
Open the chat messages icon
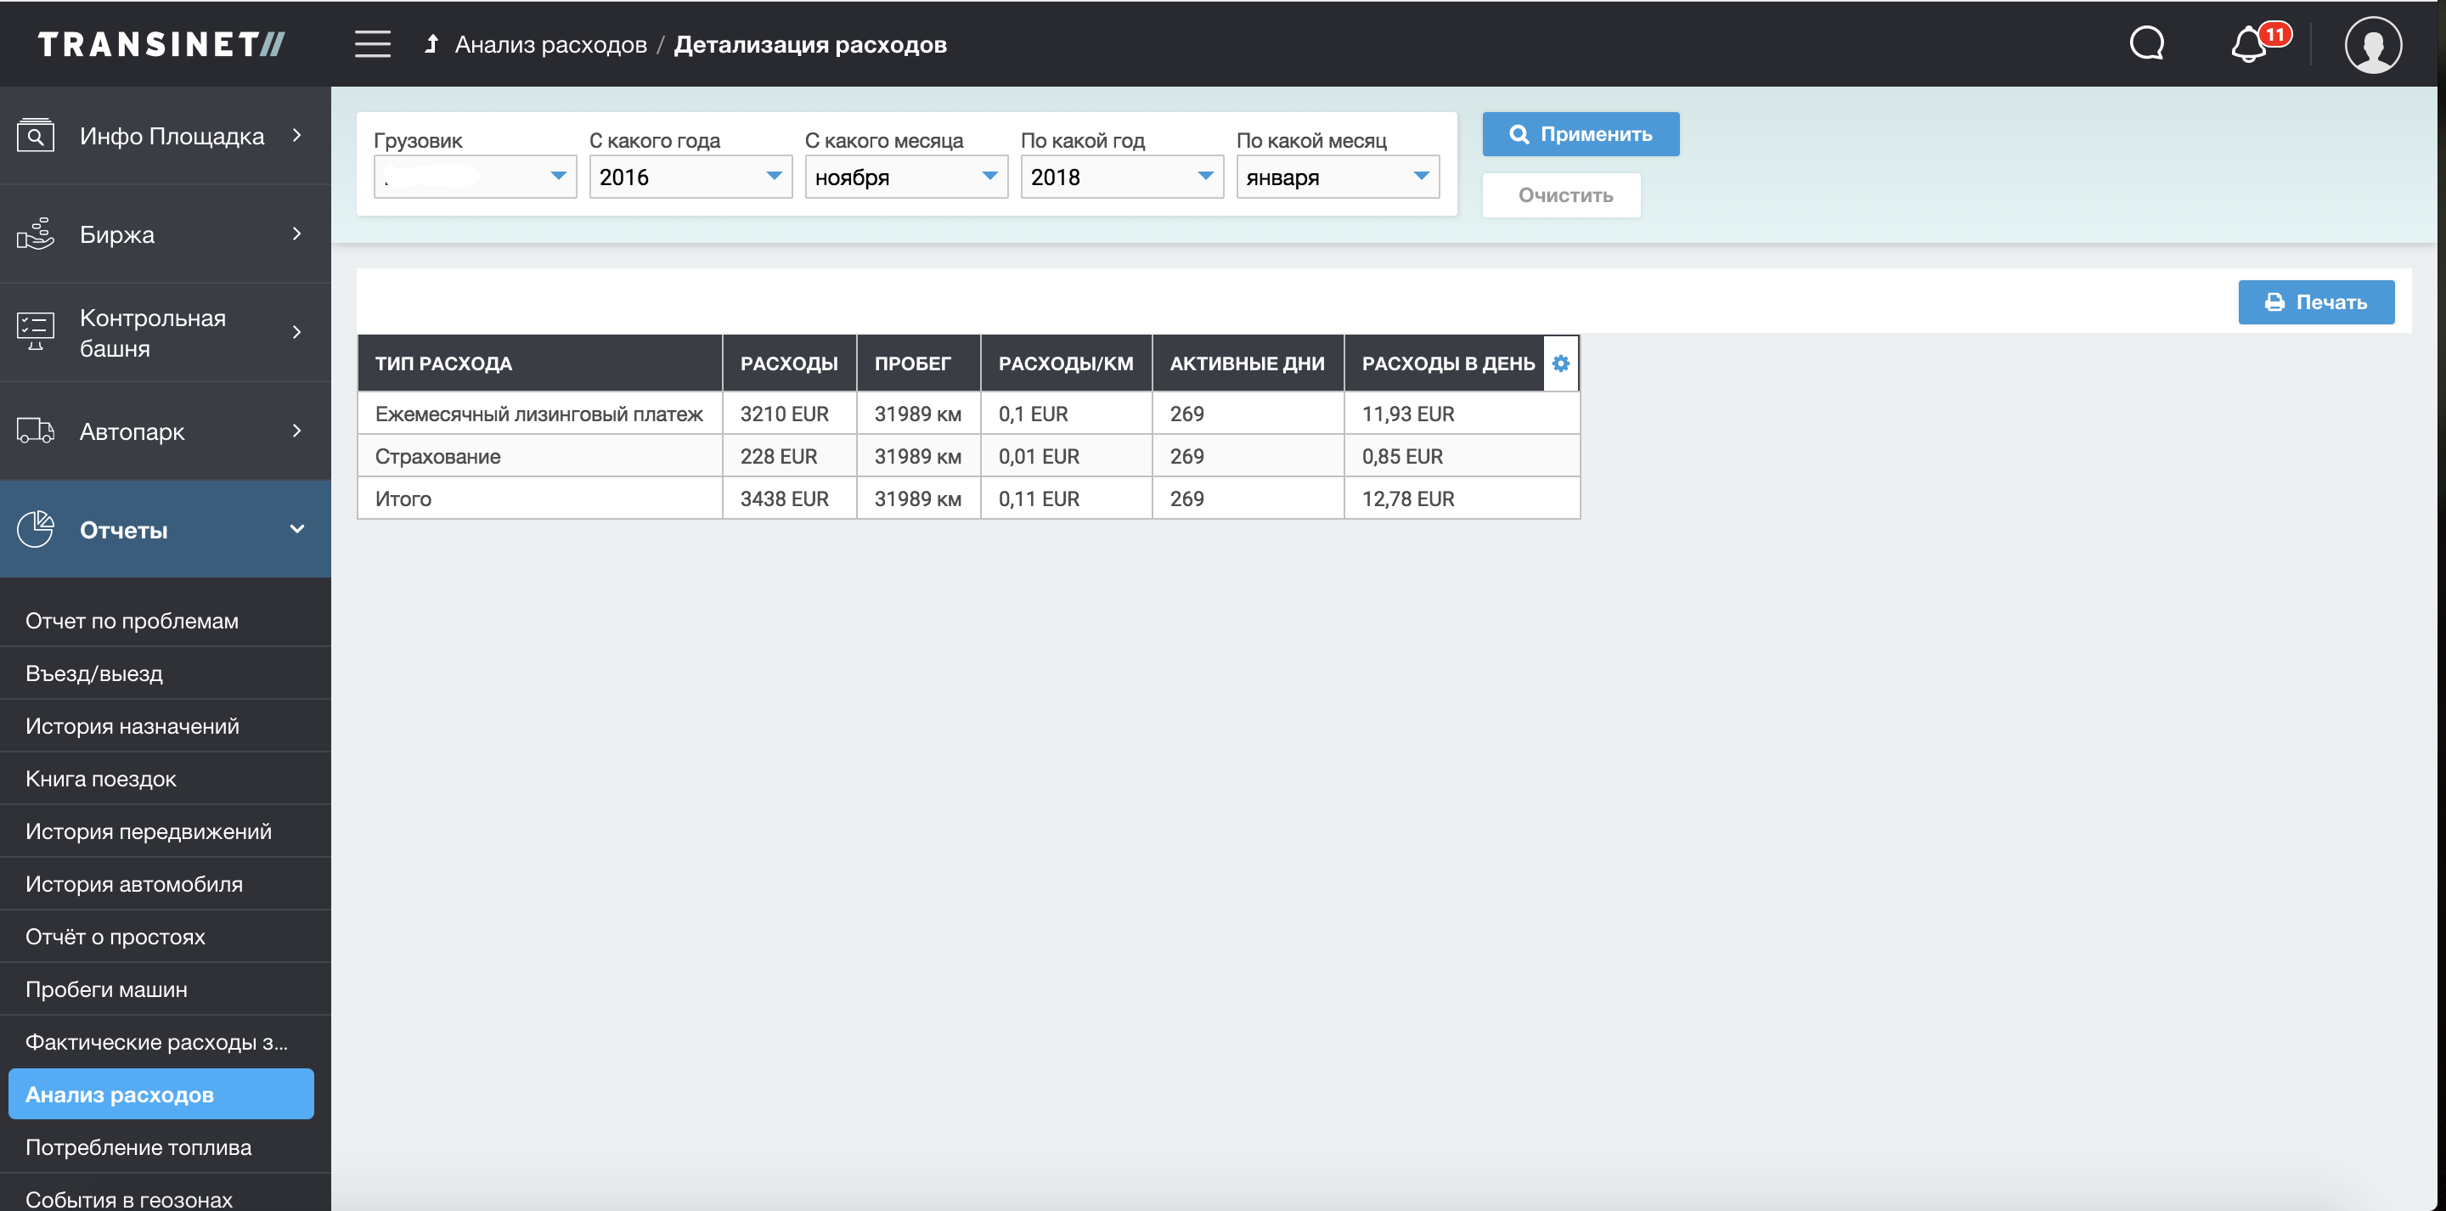click(2146, 43)
